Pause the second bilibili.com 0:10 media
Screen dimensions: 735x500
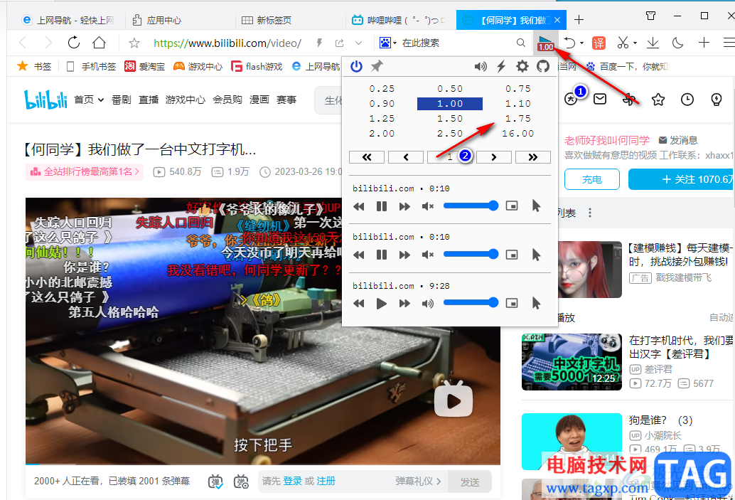382,255
